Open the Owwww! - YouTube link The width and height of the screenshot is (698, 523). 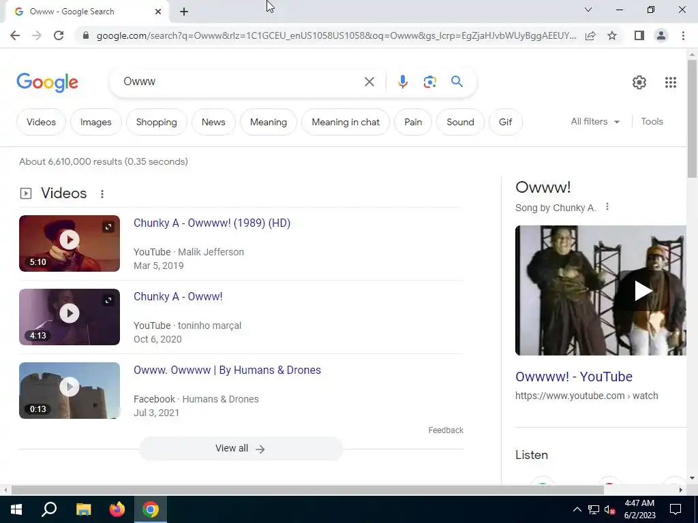click(x=574, y=377)
